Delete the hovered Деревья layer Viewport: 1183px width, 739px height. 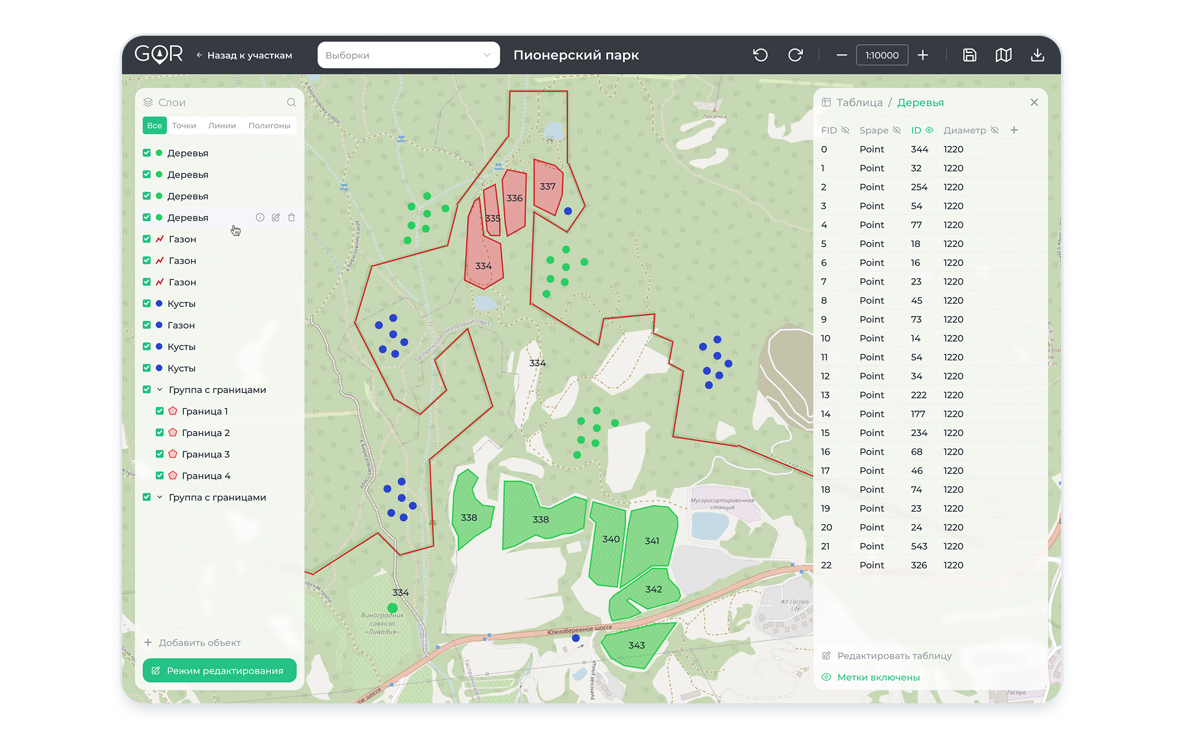click(291, 217)
